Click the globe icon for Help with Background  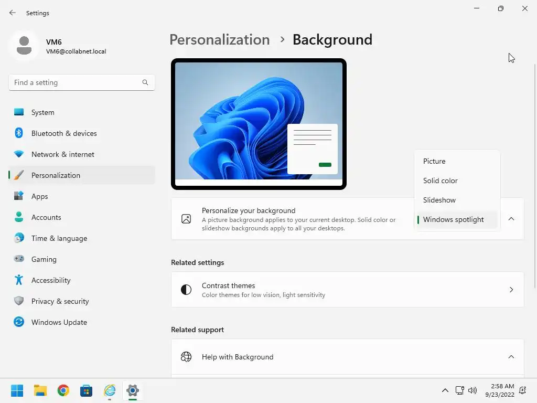tap(186, 357)
